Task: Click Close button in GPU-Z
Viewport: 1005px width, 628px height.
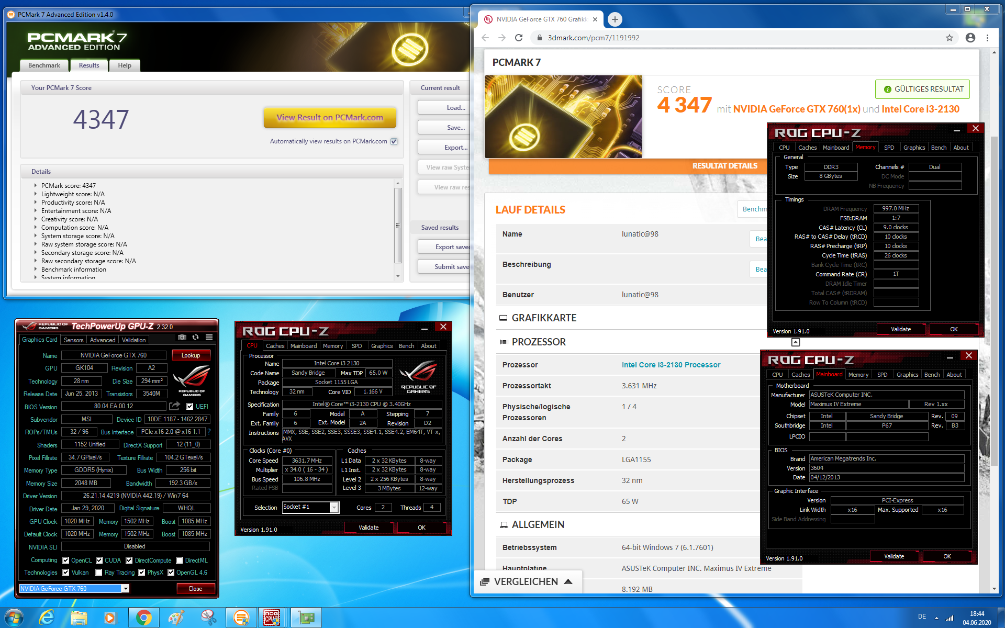Action: click(x=195, y=589)
